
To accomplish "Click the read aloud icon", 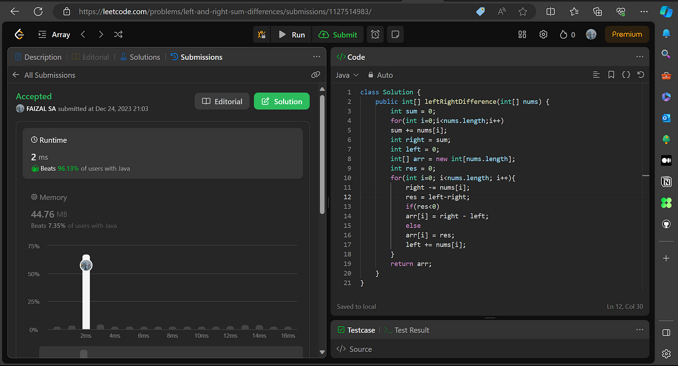I will point(502,11).
